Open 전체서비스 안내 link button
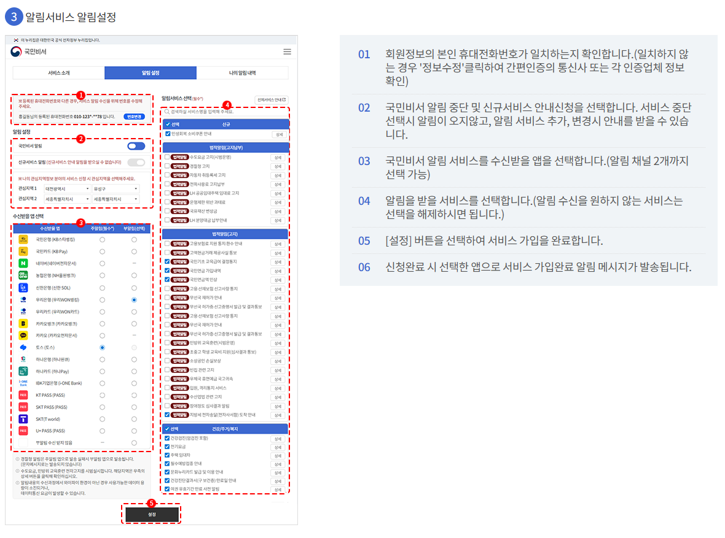725x538 pixels. click(272, 99)
